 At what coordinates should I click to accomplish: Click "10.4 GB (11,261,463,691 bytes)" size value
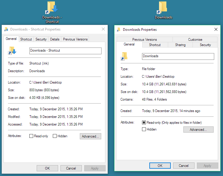point(164,84)
